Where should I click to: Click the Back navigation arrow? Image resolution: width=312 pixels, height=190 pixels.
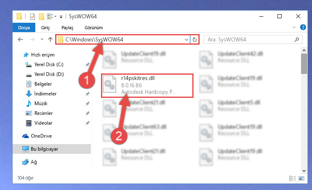point(20,39)
